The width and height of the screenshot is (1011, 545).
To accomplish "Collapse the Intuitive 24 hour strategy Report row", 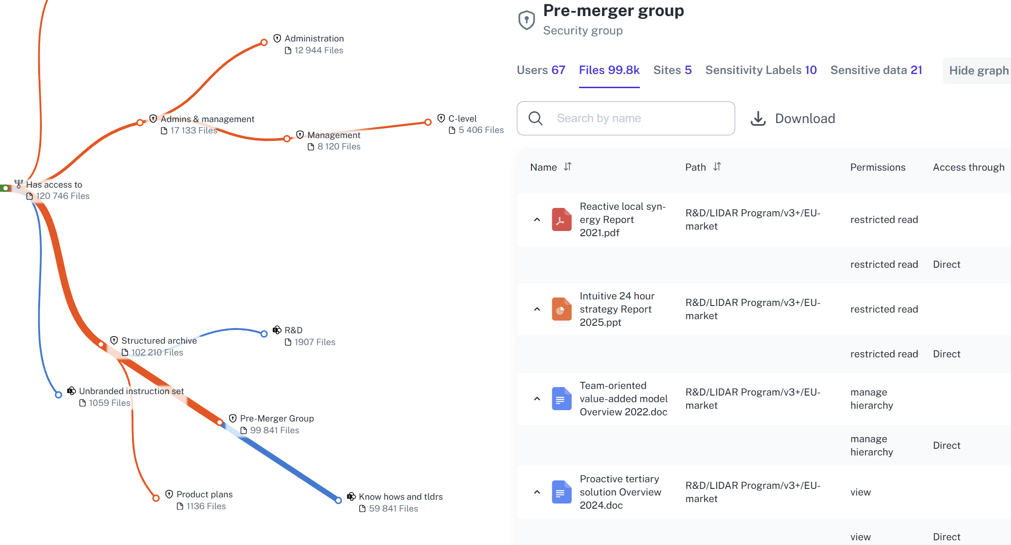I will [x=537, y=309].
